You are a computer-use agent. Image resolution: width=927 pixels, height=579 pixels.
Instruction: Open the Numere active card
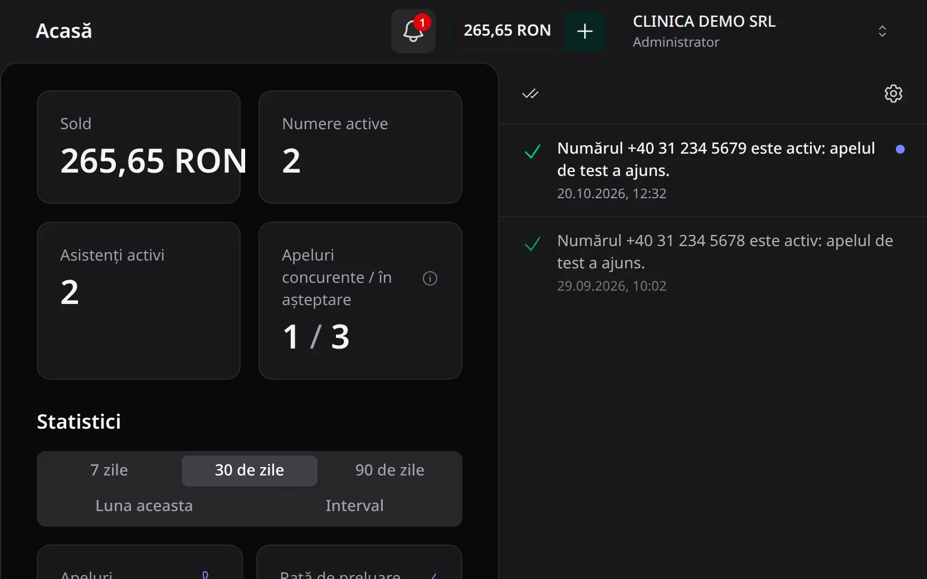click(x=360, y=147)
